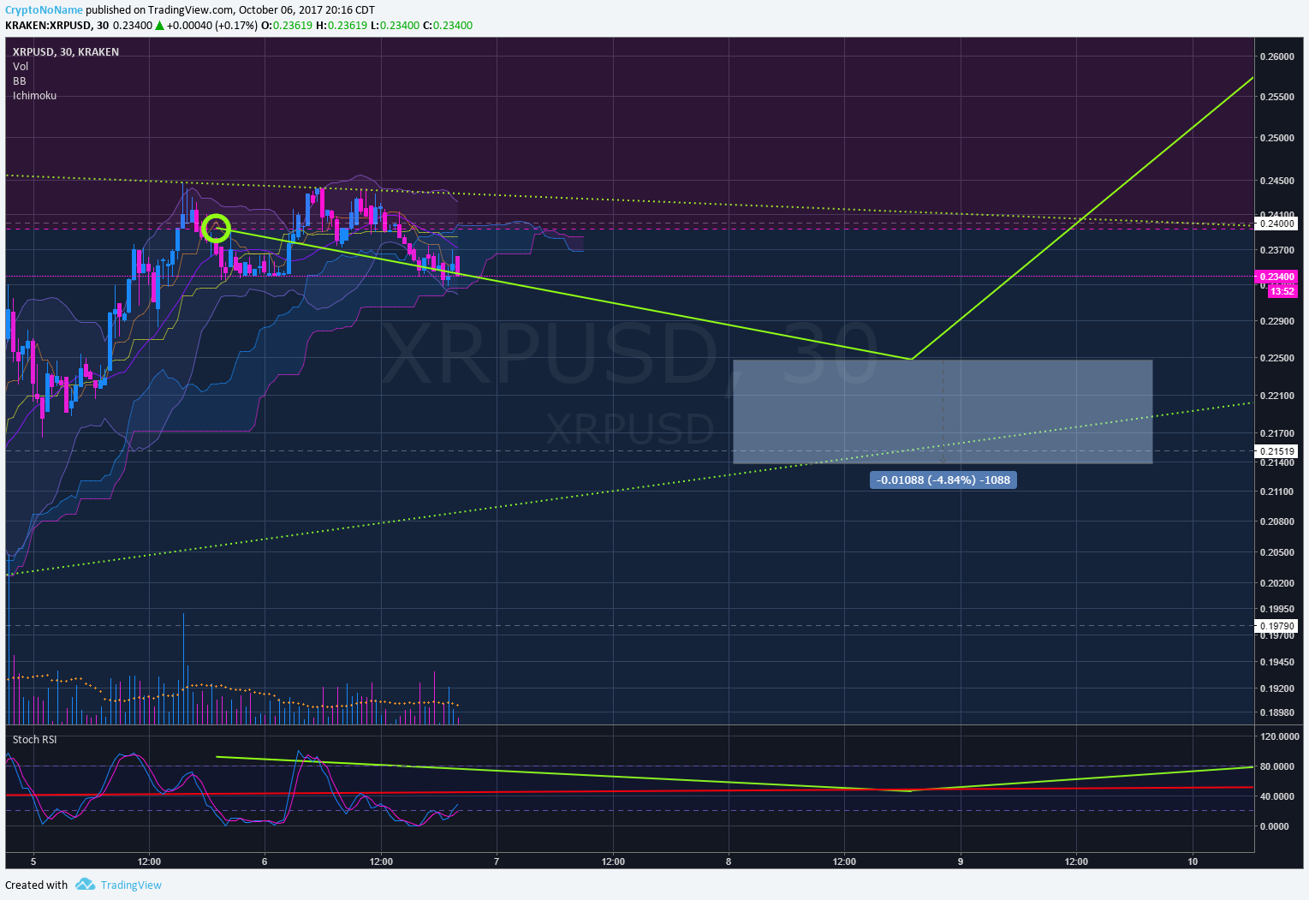Click the 0.21519 price line label
This screenshot has height=900, width=1309.
click(x=1276, y=451)
